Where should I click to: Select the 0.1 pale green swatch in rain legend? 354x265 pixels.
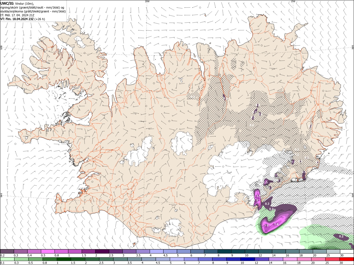(7, 259)
